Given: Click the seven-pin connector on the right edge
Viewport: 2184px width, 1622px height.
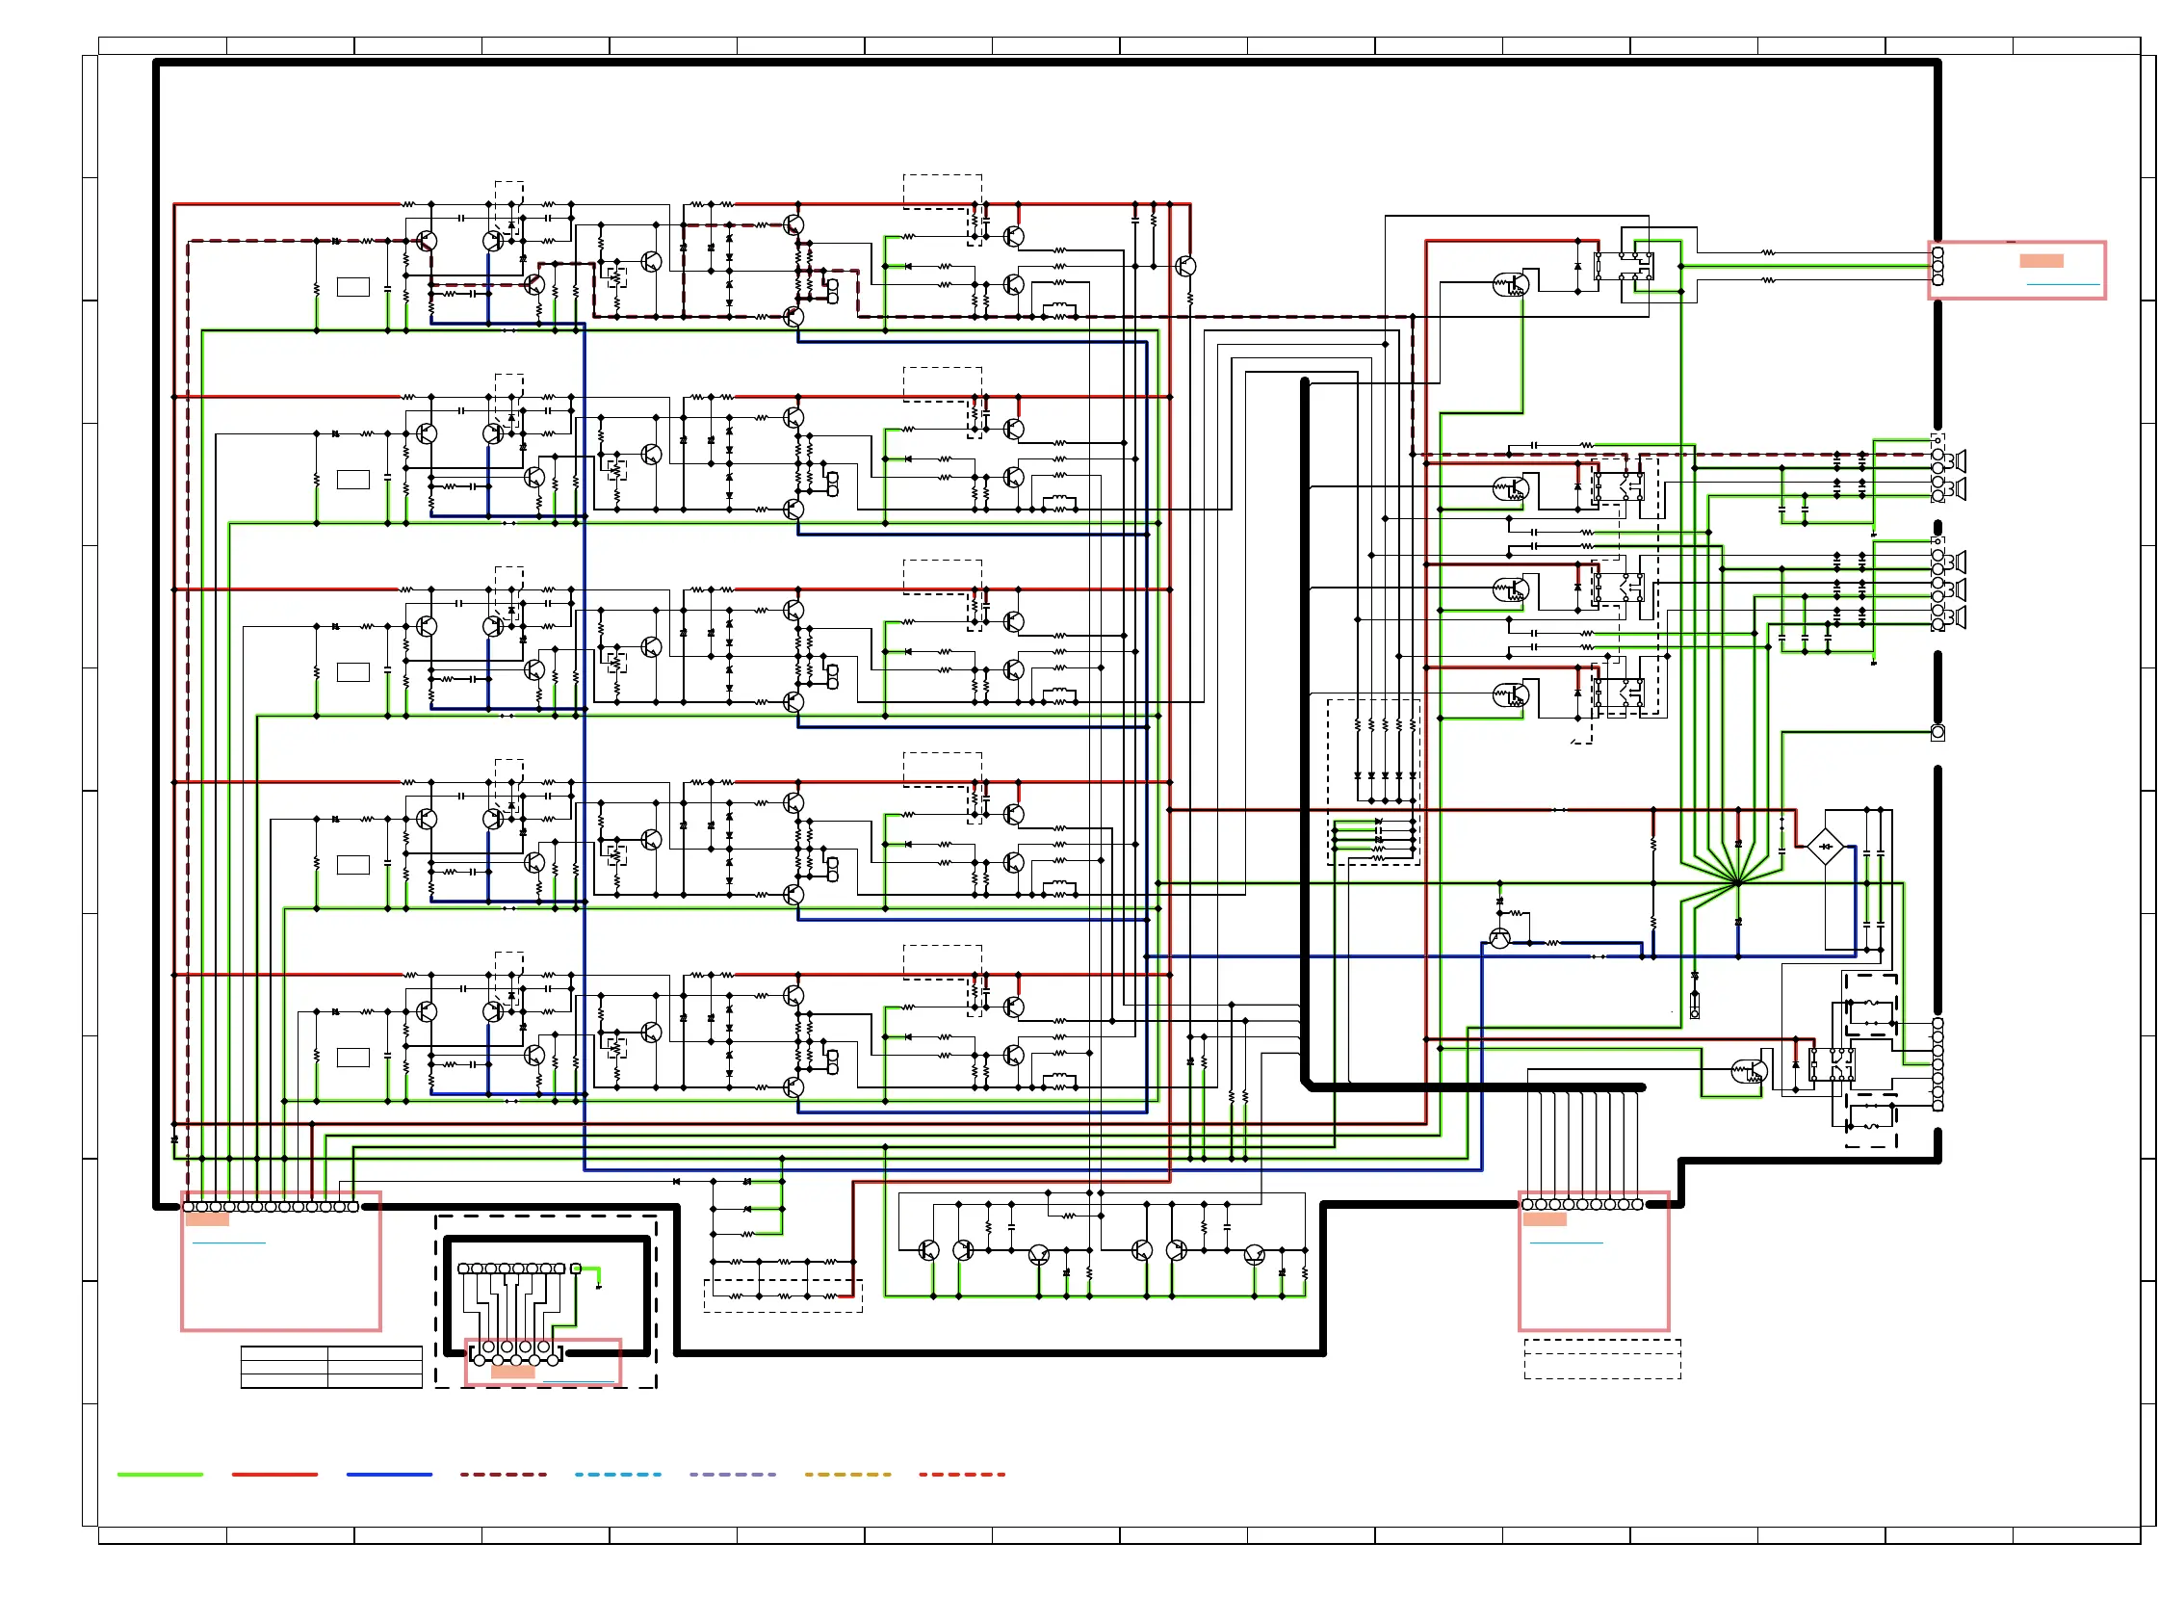Looking at the screenshot, I should coord(1937,1064).
